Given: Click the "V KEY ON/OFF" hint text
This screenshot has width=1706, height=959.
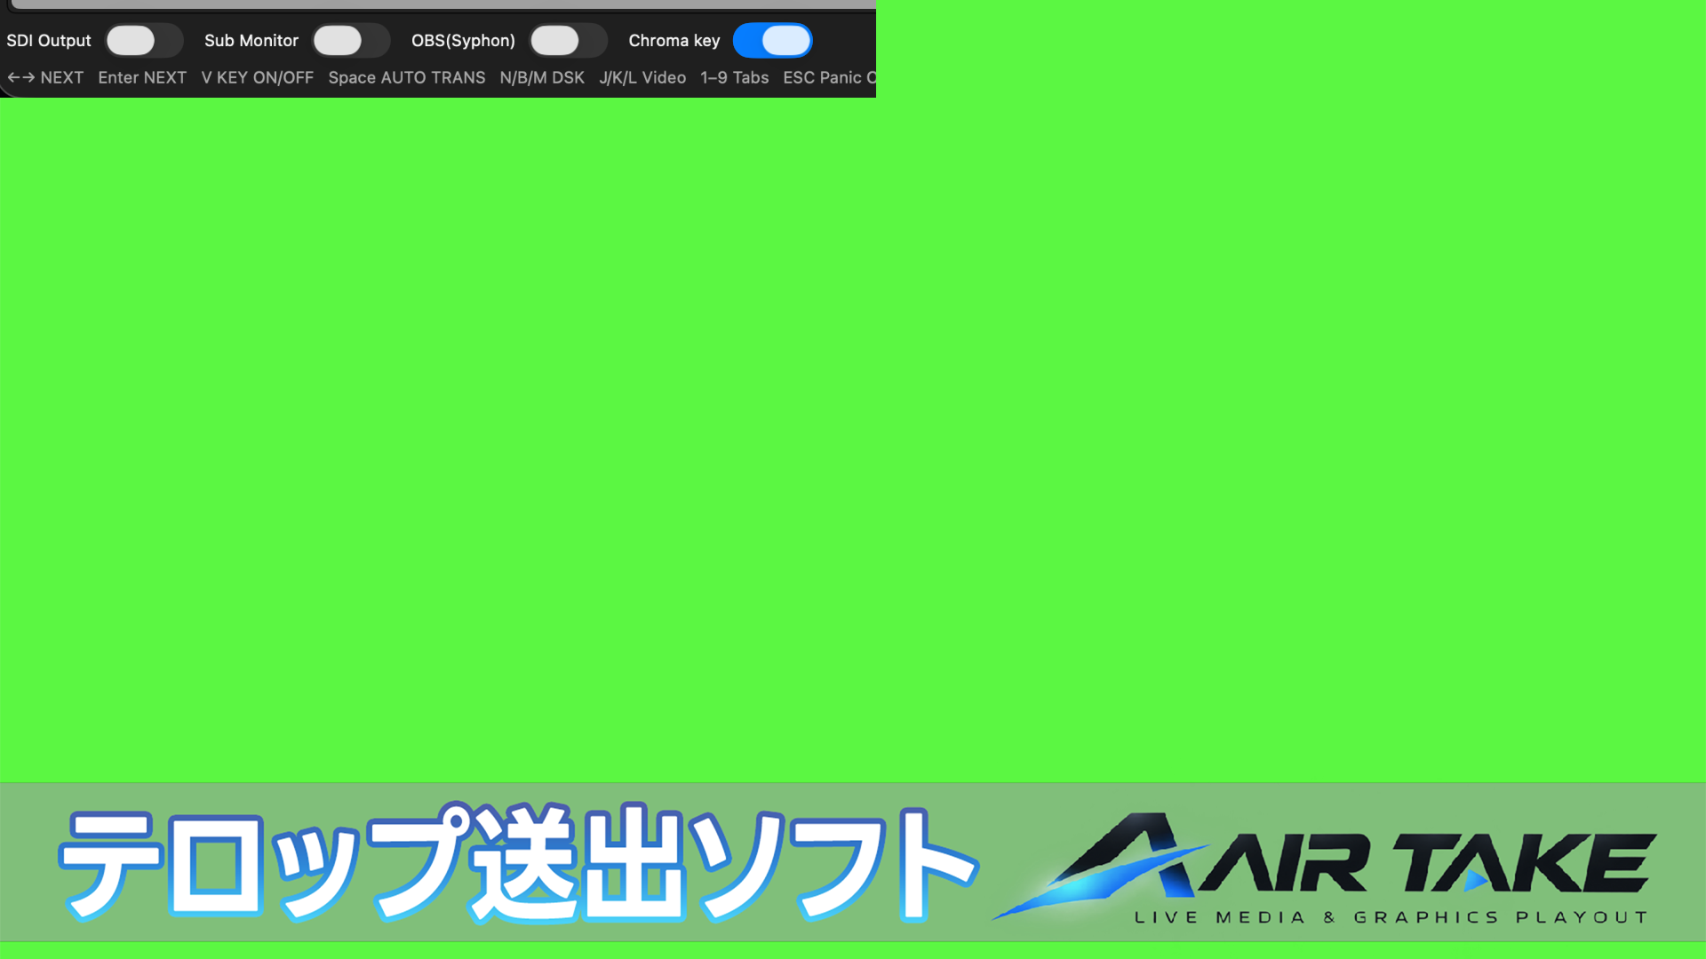Looking at the screenshot, I should (x=258, y=78).
